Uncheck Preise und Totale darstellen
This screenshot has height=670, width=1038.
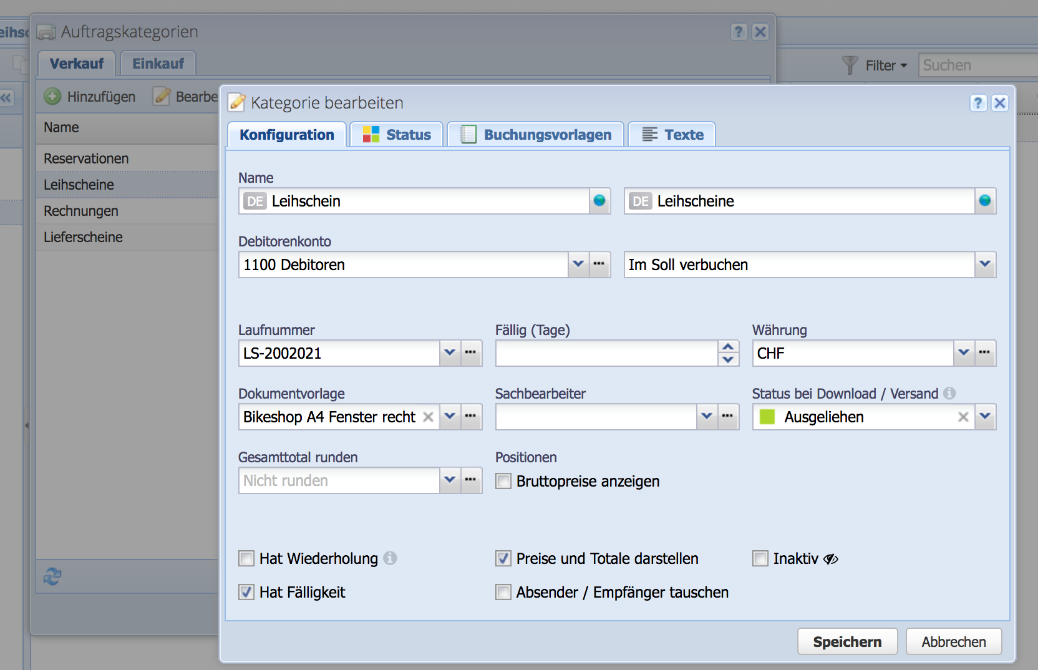coord(503,558)
